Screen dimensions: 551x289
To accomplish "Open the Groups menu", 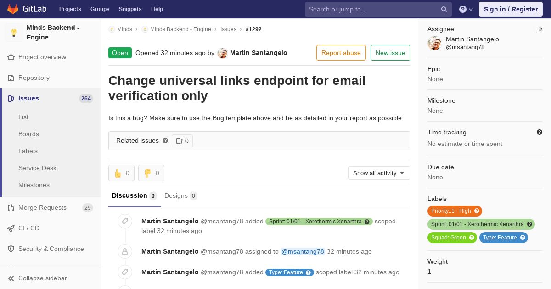I will tap(100, 9).
